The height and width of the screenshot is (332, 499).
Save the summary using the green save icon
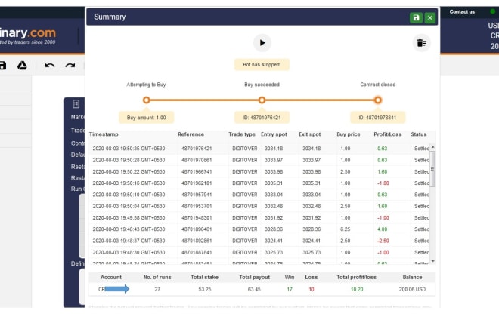pos(416,17)
